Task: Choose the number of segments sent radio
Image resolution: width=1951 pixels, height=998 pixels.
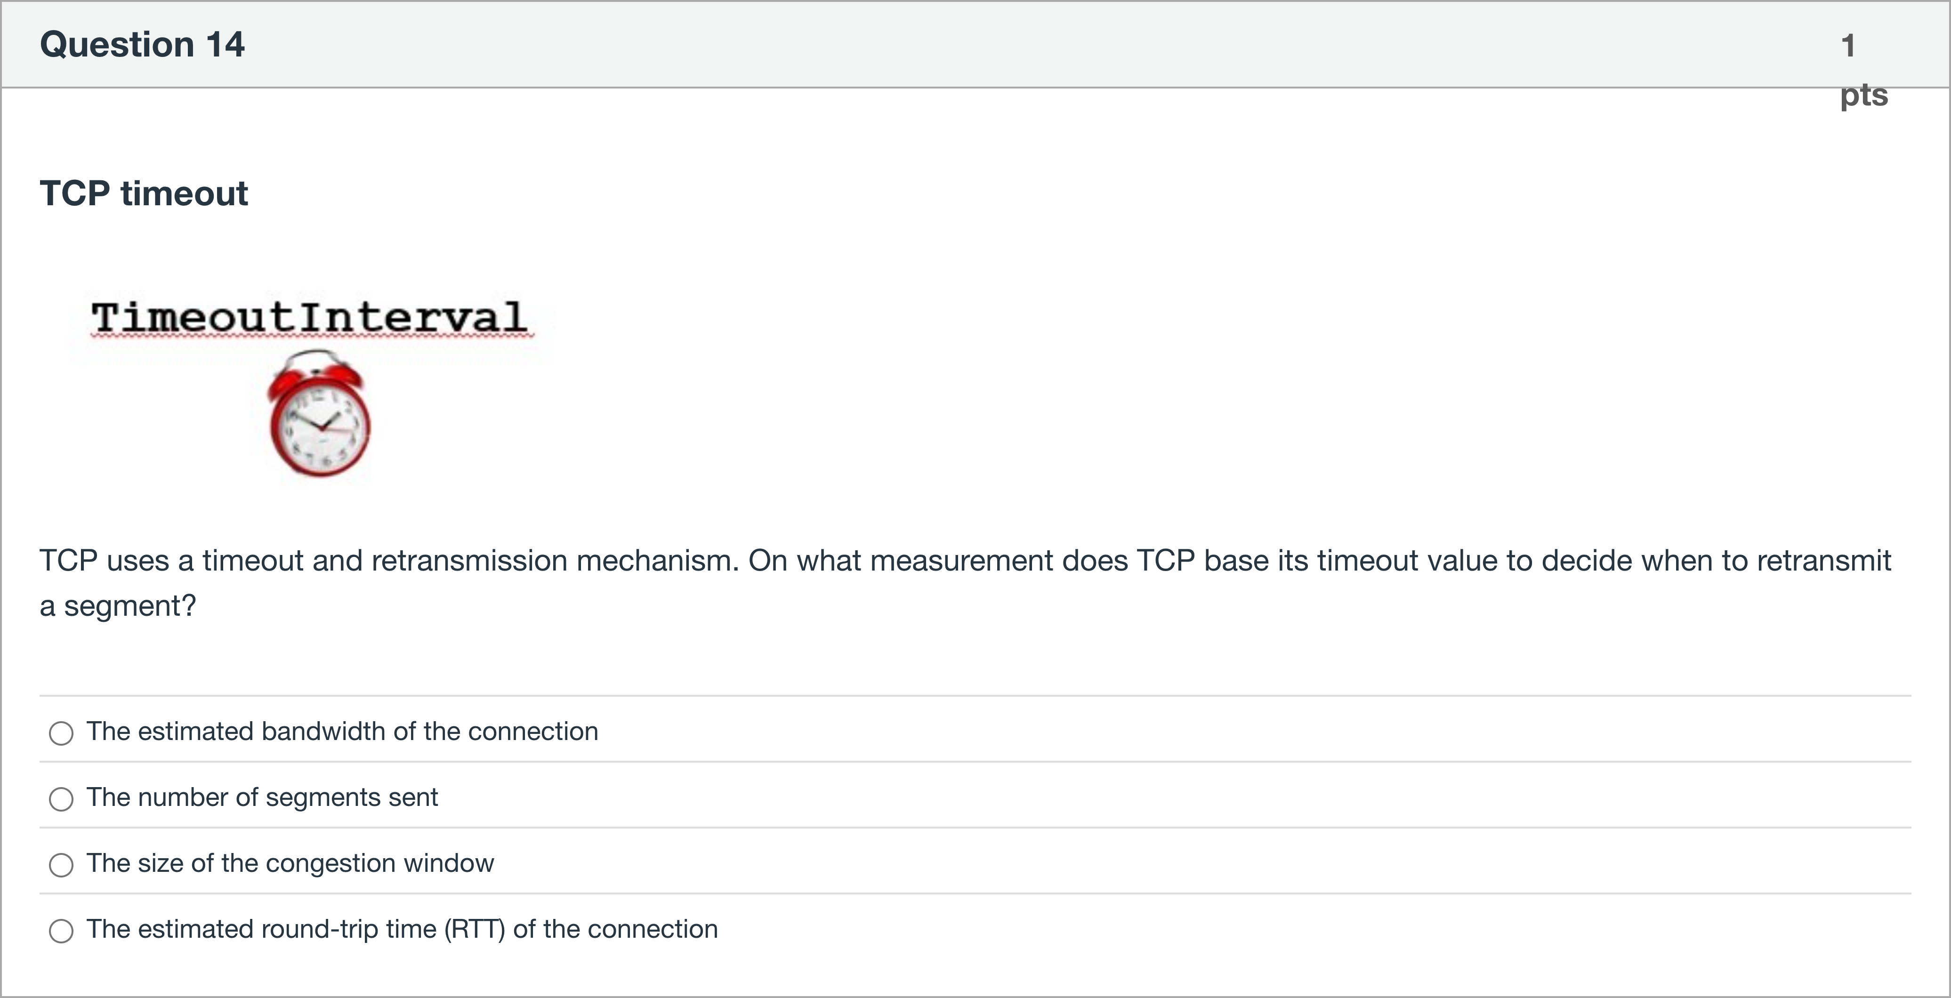Action: [61, 799]
